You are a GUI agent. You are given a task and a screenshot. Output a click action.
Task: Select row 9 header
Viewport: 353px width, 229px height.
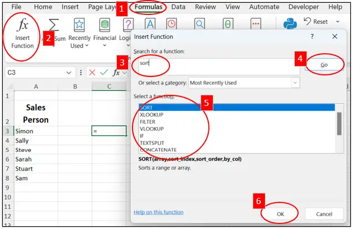(x=7, y=187)
